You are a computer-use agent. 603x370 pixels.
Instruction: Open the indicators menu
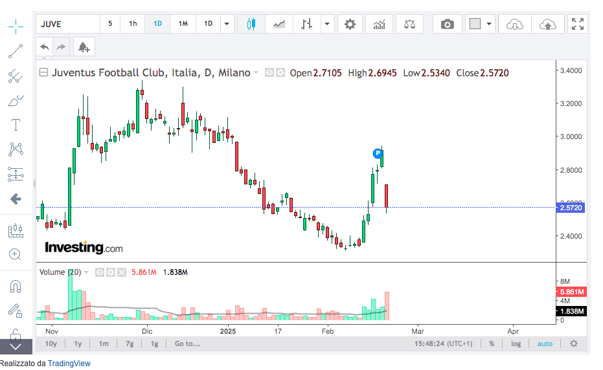(379, 24)
